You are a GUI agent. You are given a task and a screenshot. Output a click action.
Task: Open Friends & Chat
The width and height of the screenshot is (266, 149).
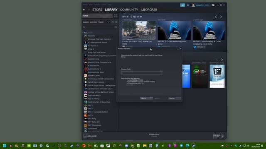[x=218, y=136]
